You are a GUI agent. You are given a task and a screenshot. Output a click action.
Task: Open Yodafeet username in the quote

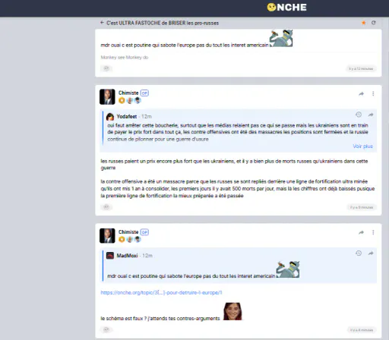click(127, 117)
